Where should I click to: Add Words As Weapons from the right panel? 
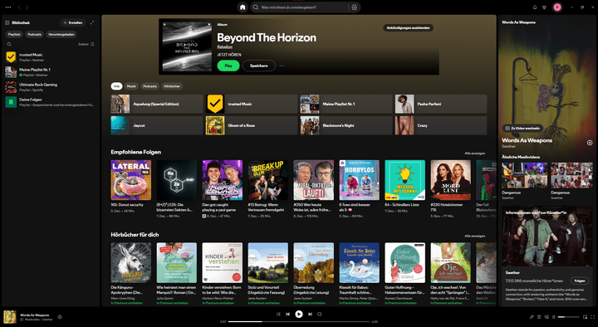[590, 143]
